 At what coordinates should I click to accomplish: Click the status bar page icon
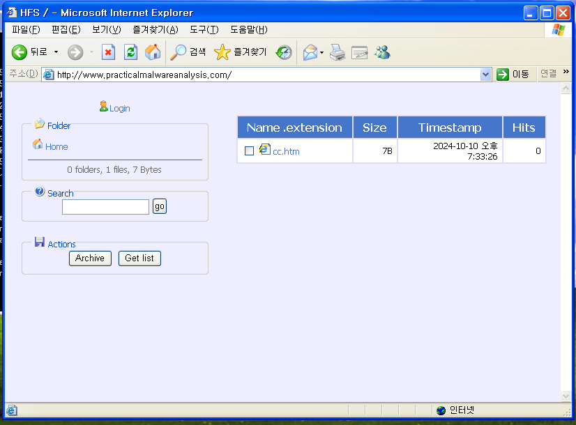(x=11, y=410)
